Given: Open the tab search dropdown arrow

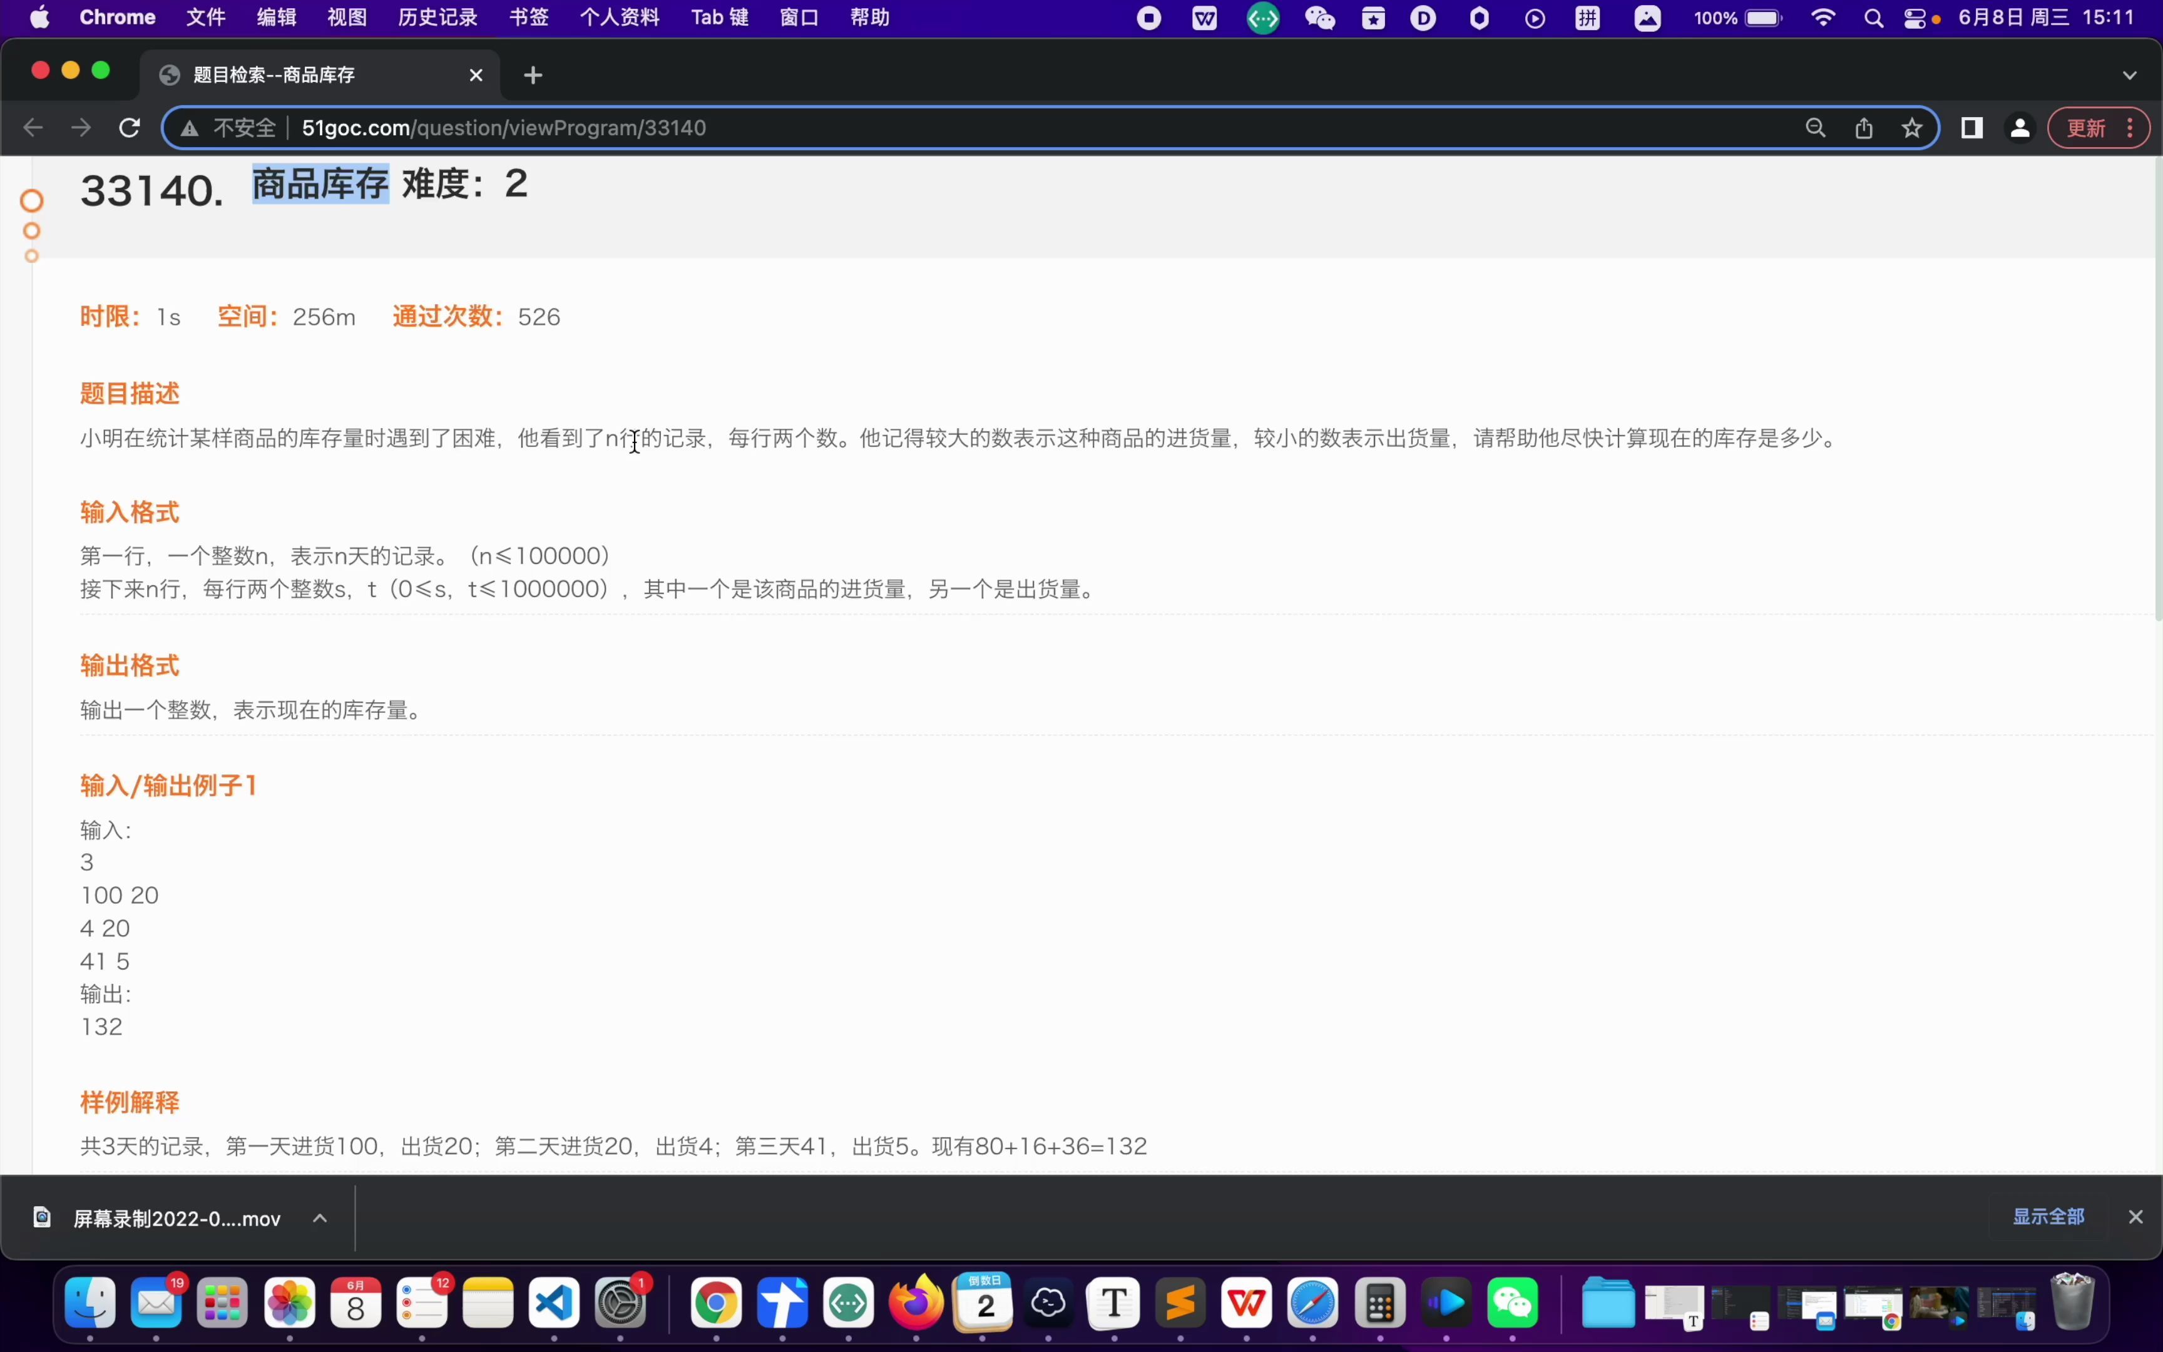Looking at the screenshot, I should [2129, 75].
